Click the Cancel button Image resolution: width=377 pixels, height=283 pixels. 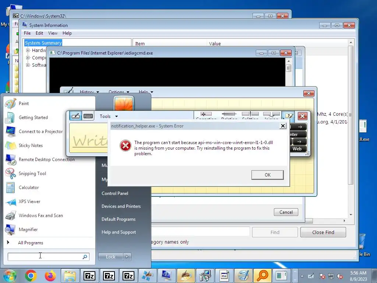[286, 212]
